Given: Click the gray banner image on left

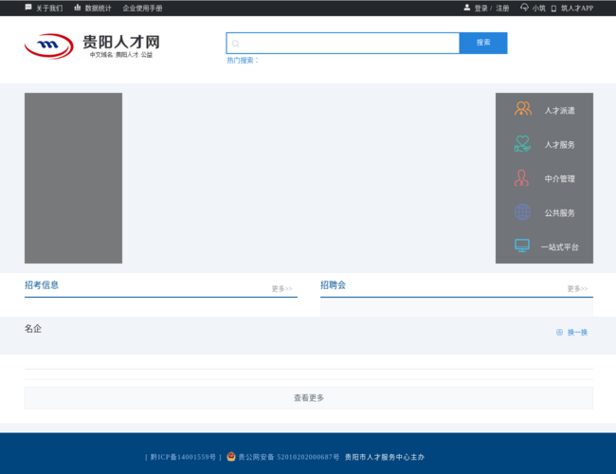Looking at the screenshot, I should [x=74, y=178].
